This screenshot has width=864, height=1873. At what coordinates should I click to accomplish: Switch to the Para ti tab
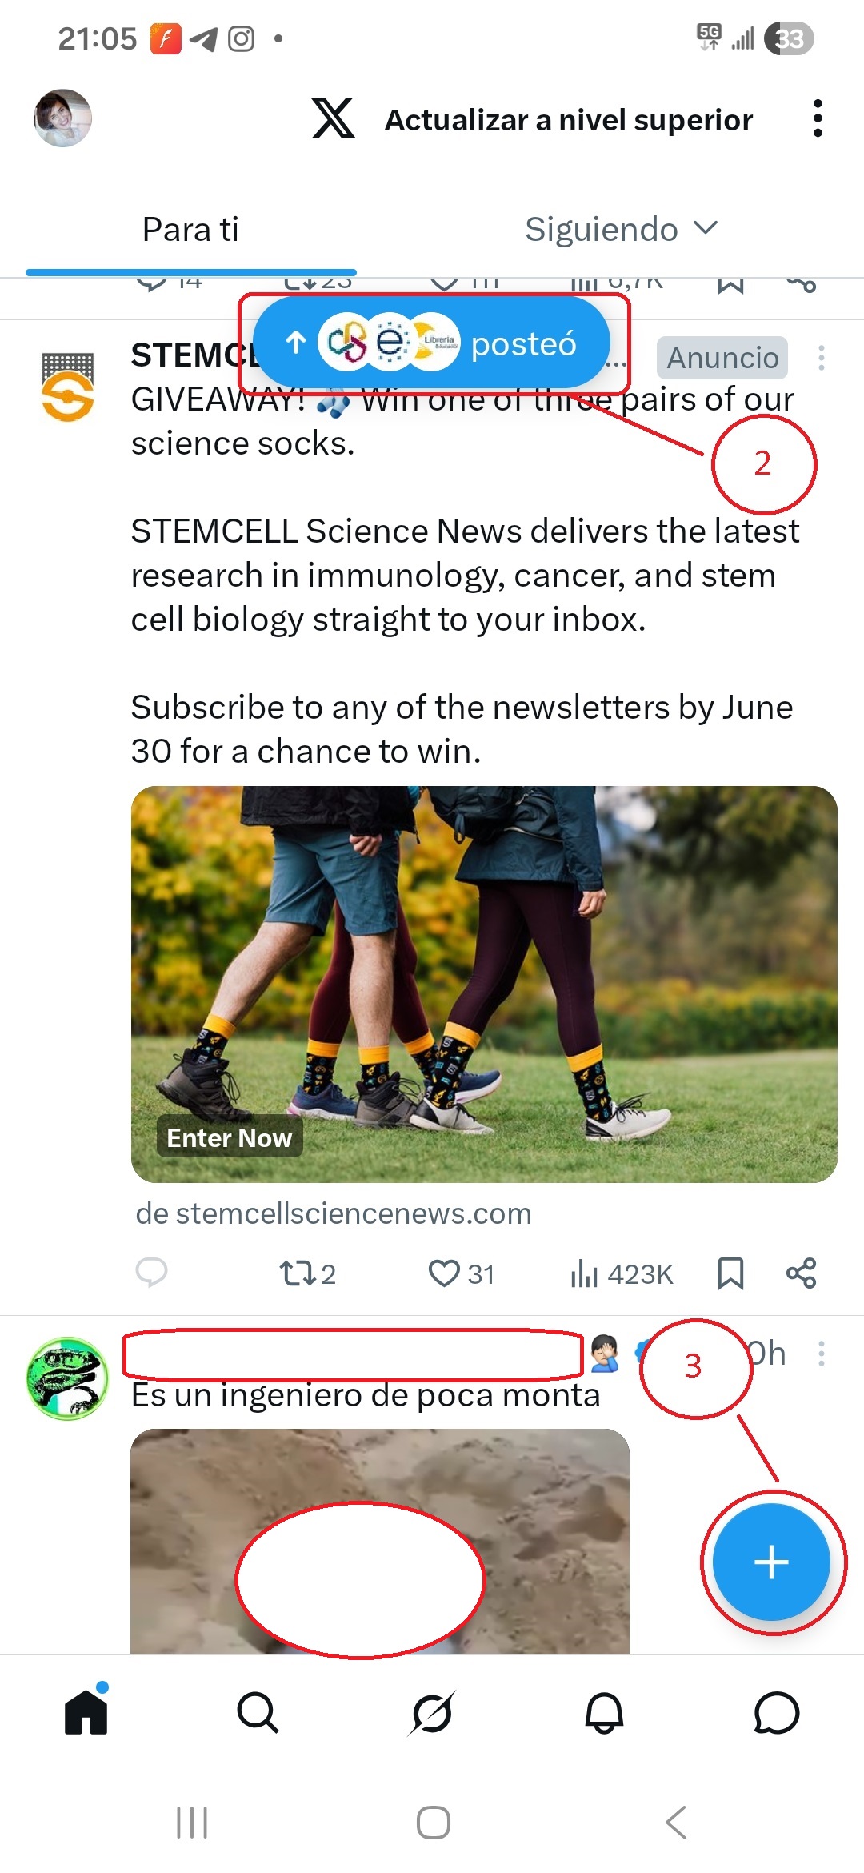190,230
